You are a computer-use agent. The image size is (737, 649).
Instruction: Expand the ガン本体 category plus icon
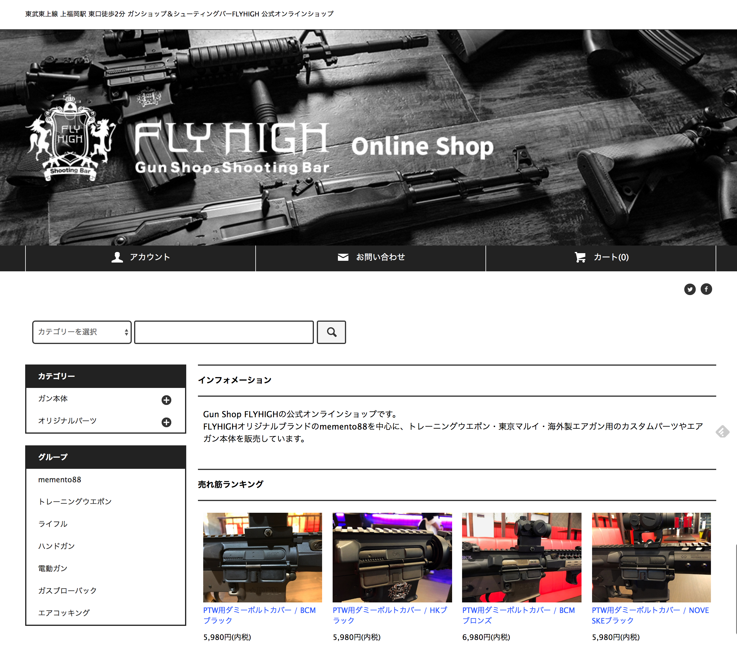pyautogui.click(x=166, y=400)
